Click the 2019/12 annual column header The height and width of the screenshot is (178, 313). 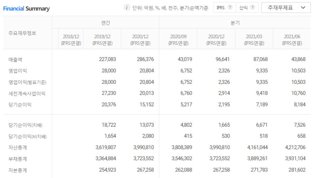(x=102, y=39)
